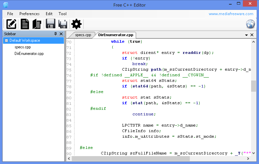Click the app icon in title bar

[x=6, y=5]
